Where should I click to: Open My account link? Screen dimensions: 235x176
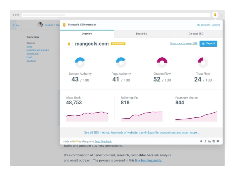(x=203, y=25)
